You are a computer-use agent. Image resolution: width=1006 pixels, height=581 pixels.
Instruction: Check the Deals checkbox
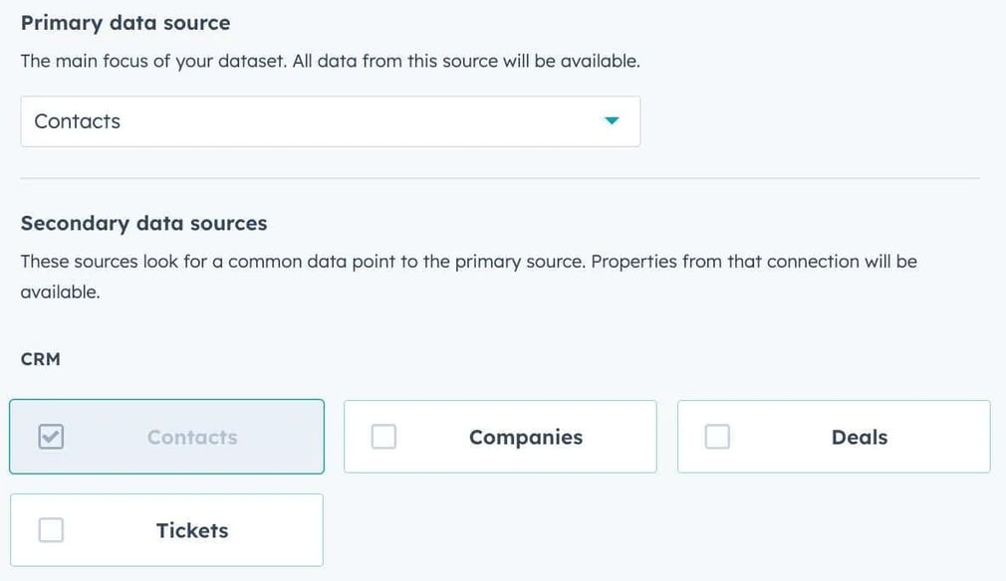(x=717, y=436)
